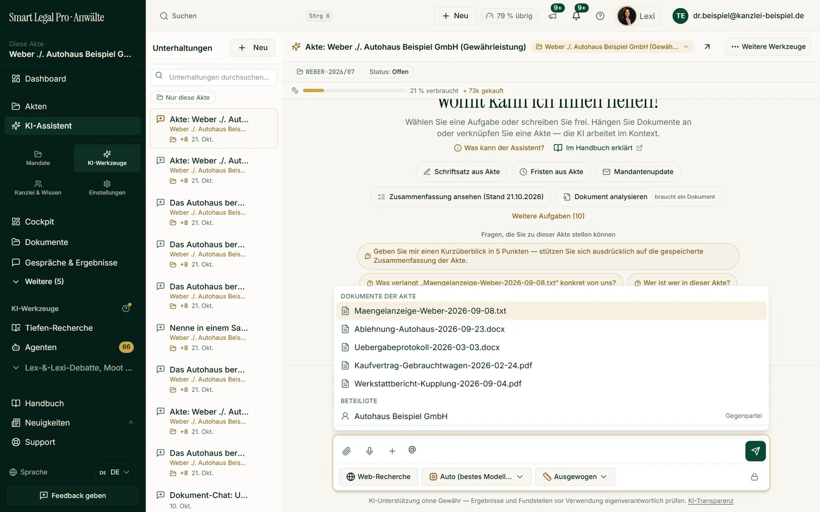Image resolution: width=820 pixels, height=512 pixels.
Task: Click the paperclip attach icon
Action: coord(346,451)
